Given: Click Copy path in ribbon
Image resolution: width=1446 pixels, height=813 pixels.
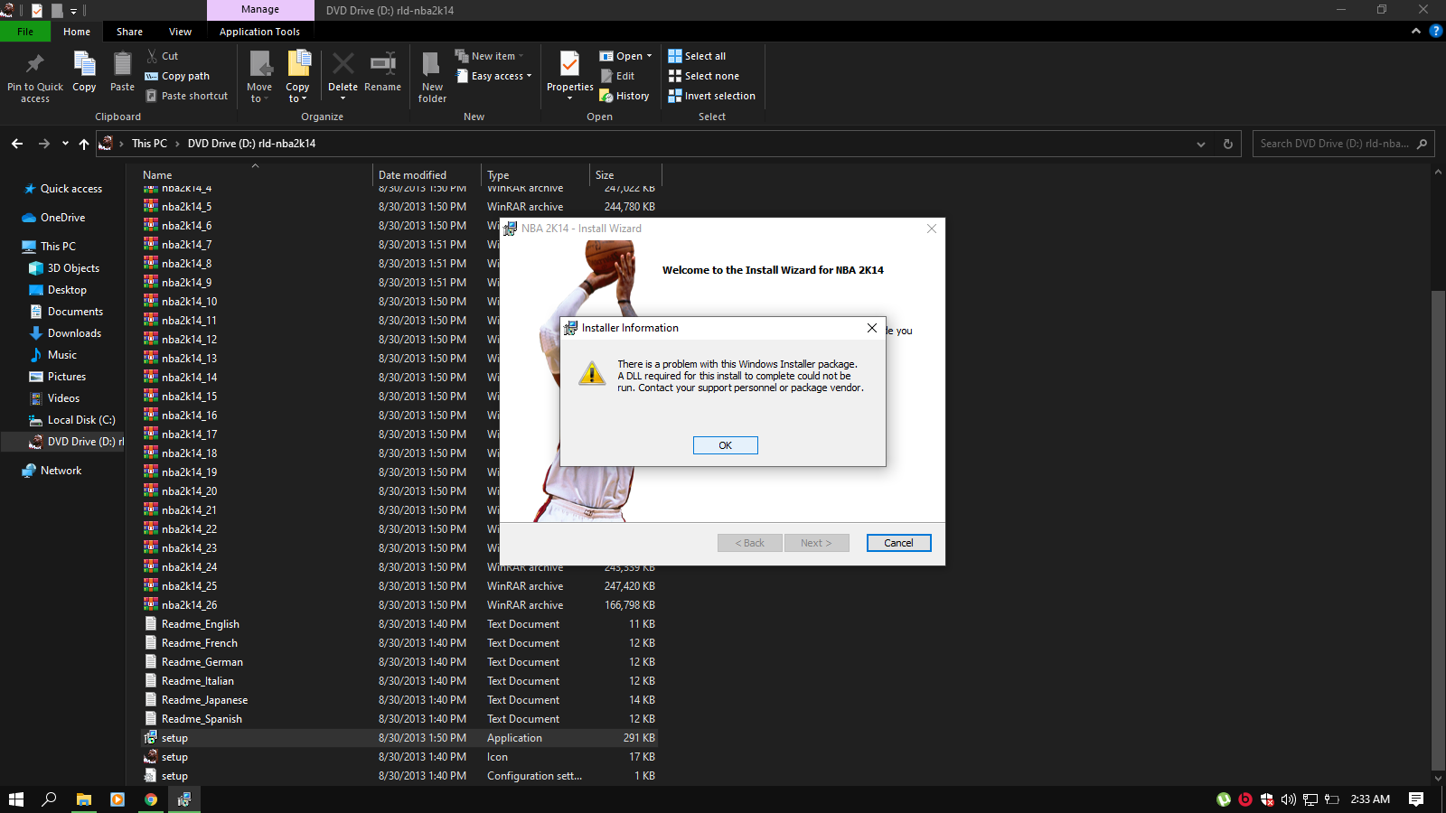Looking at the screenshot, I should (177, 76).
